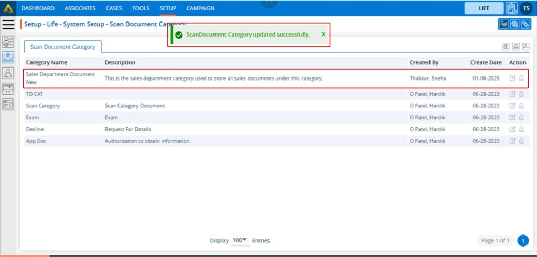Click the paperclip attachment icon at top right
Screen dimensions: 537x257
[524, 24]
